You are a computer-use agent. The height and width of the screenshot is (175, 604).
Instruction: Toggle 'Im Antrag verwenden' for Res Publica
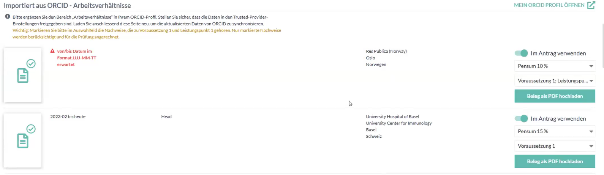(x=521, y=53)
